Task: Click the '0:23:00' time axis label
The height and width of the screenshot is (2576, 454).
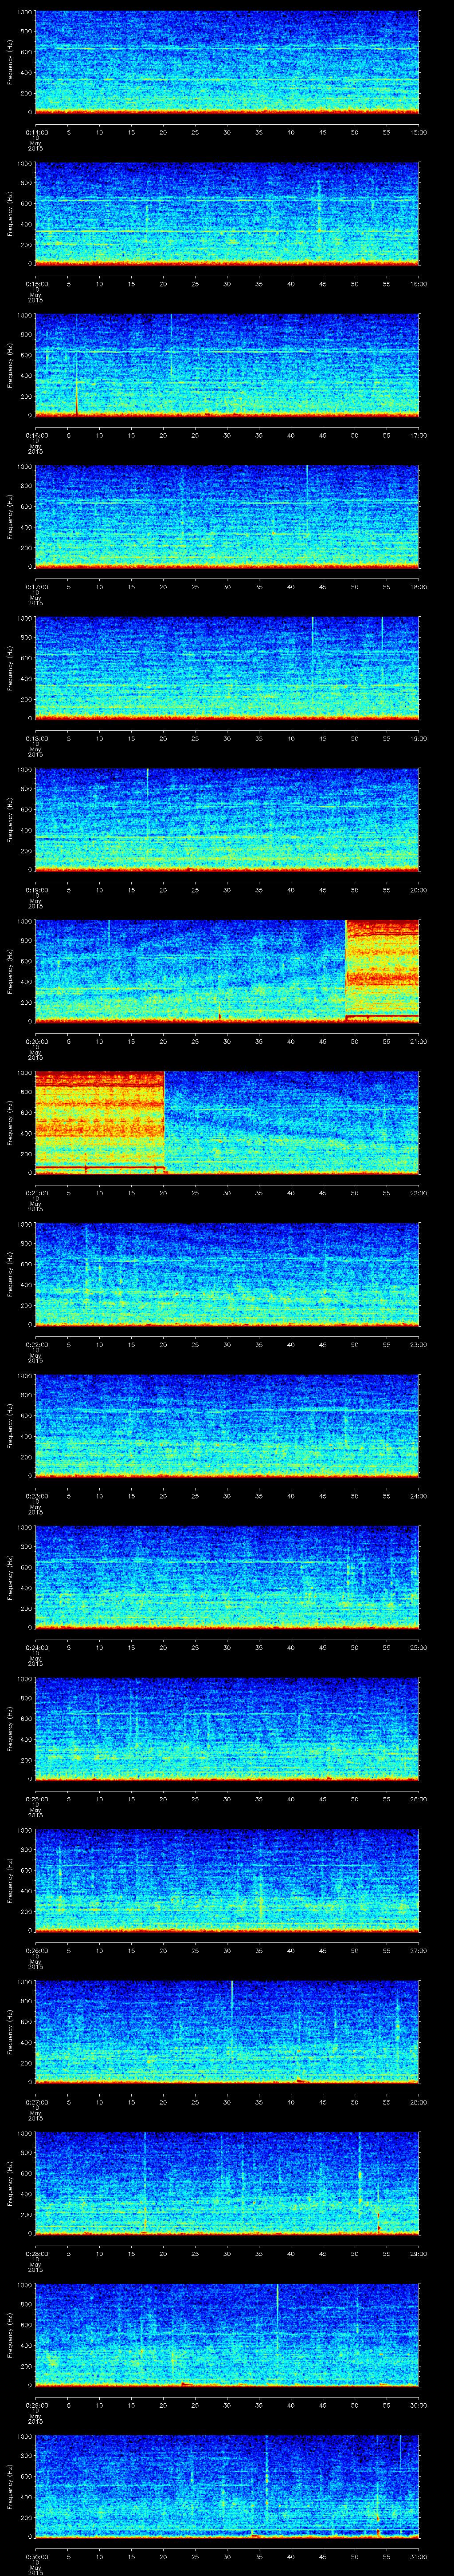Action: tap(37, 1496)
